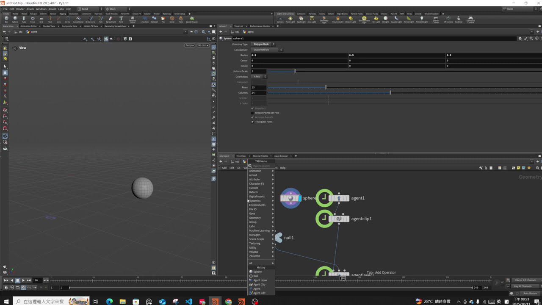Select the L-System shelf tool
Image resolution: width=542 pixels, height=305 pixels.
(145, 19)
